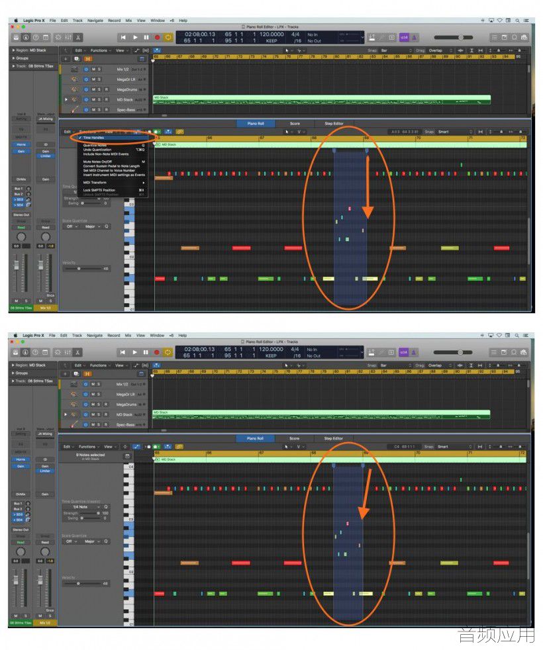Open the MIDI Transform submenu, top screenshot

tap(112, 183)
